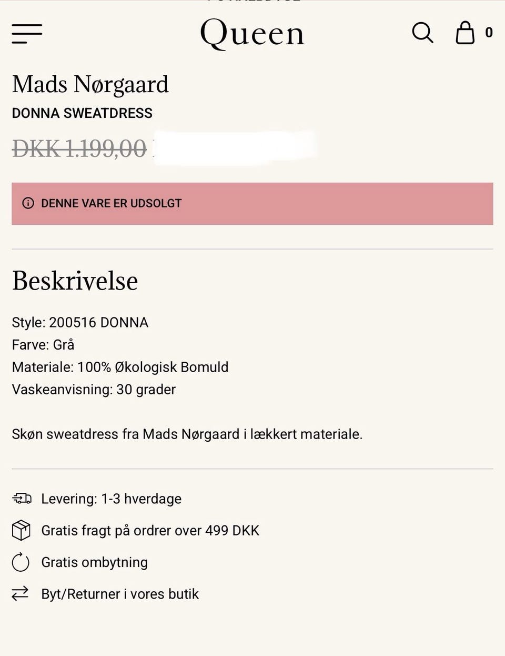Click the strikethrough DKK 1.199,00 price

pos(78,149)
